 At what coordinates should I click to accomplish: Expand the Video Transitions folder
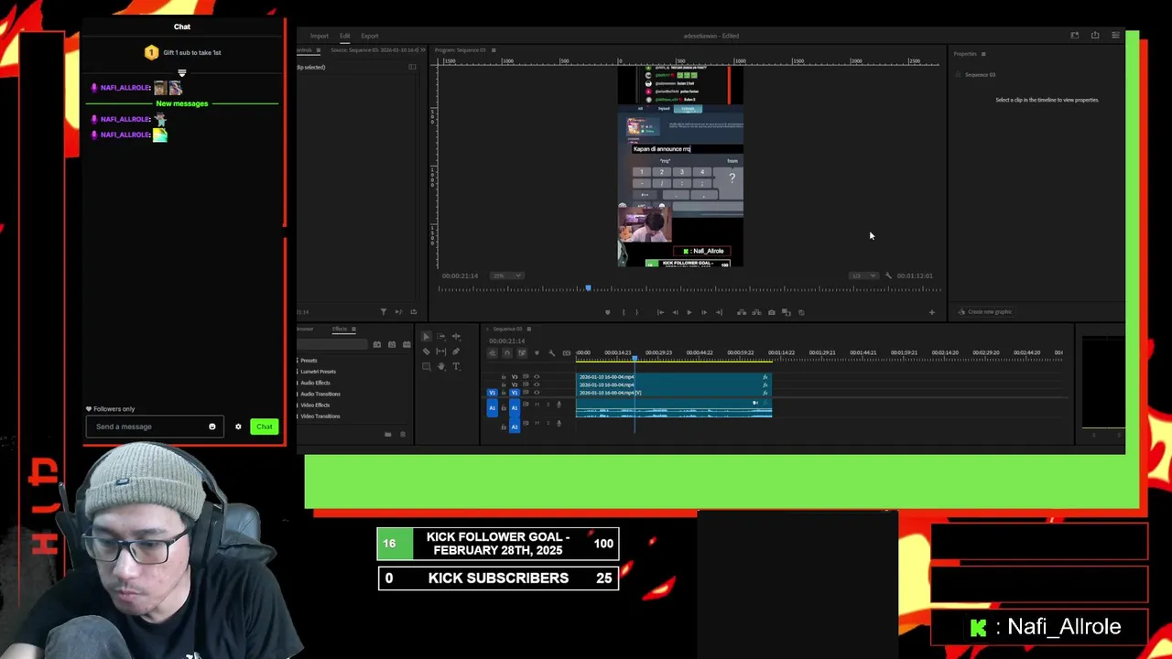320,416
